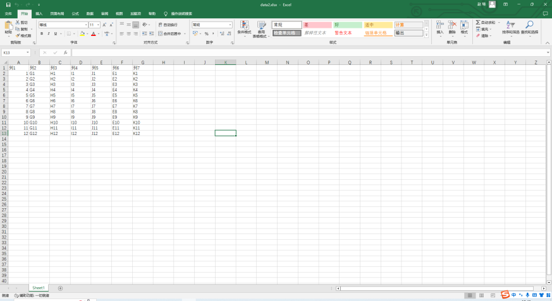Open Format as Table (套用表格格式)
Image resolution: width=552 pixels, height=301 pixels.
(261, 29)
